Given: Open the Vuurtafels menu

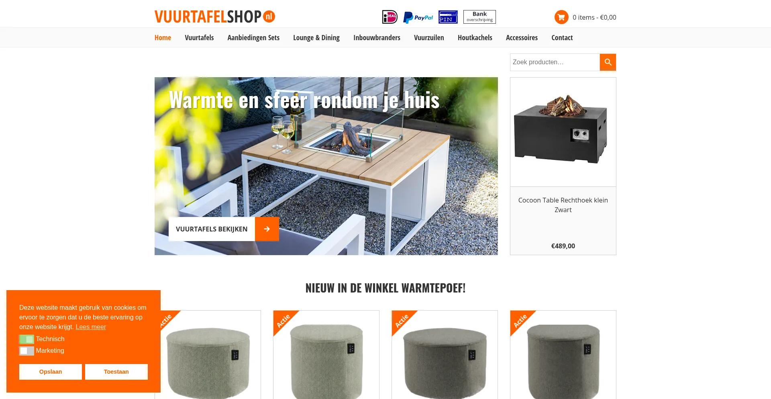Looking at the screenshot, I should tap(199, 37).
